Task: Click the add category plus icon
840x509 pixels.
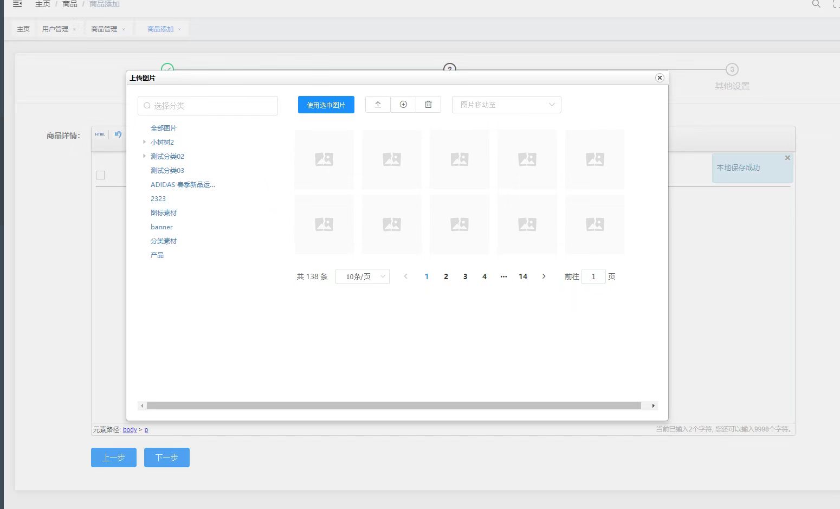Action: tap(403, 105)
